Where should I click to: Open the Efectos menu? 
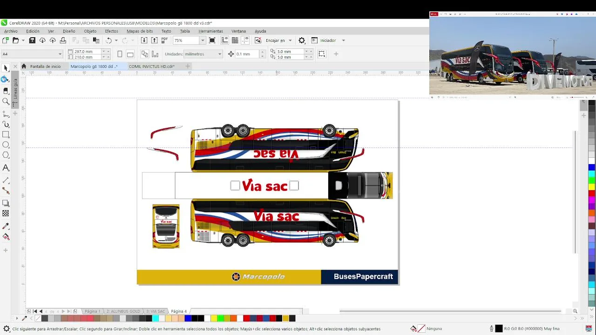tap(111, 31)
